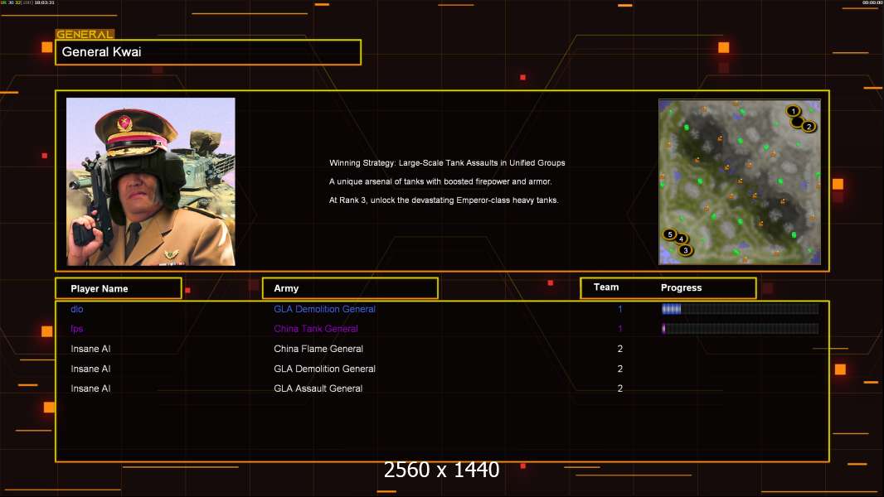Click the Progress column header label

(x=681, y=287)
